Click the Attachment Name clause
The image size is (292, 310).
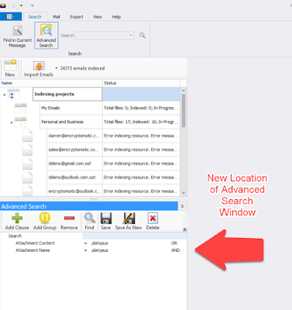33,250
